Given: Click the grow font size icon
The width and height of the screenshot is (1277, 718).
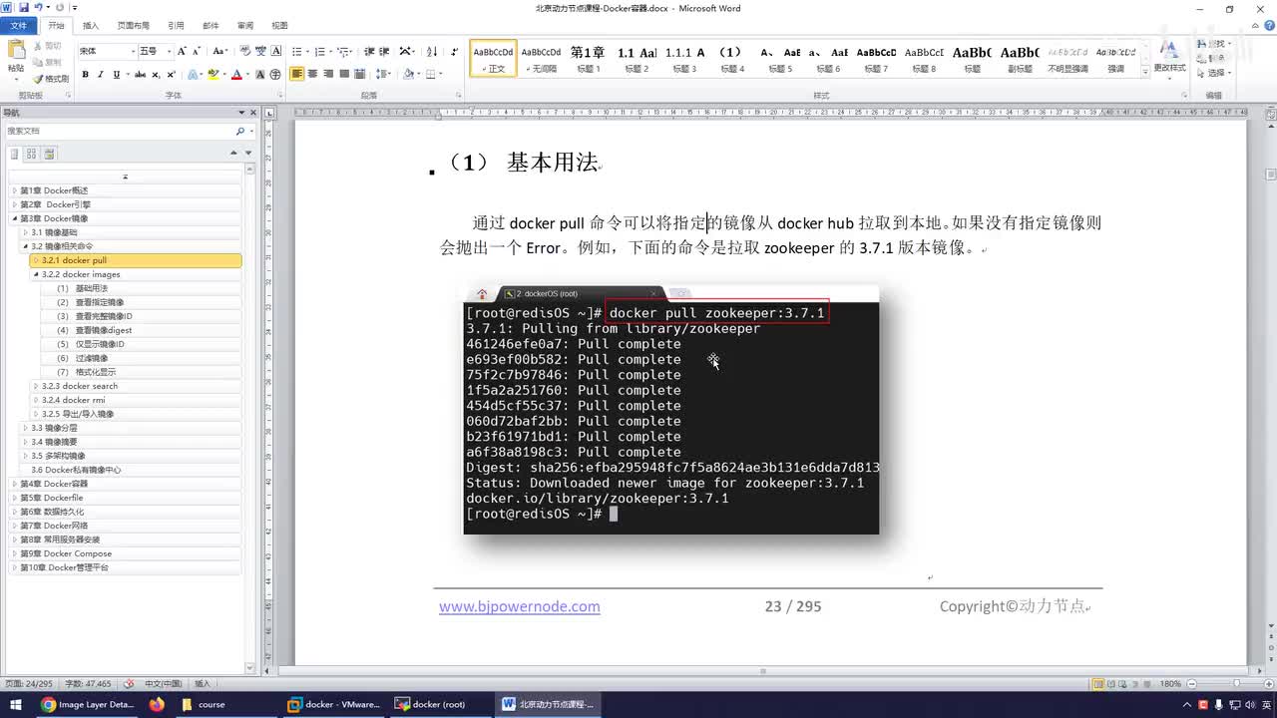Looking at the screenshot, I should click(183, 51).
